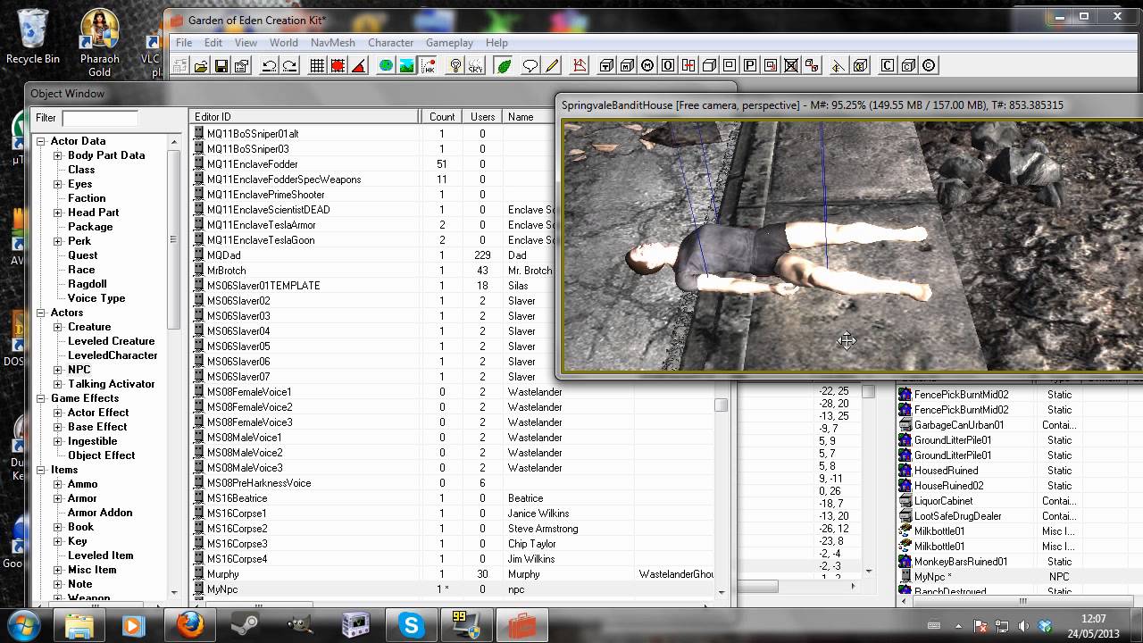
Task: Click the pencil edit toolbar icon
Action: (x=551, y=65)
